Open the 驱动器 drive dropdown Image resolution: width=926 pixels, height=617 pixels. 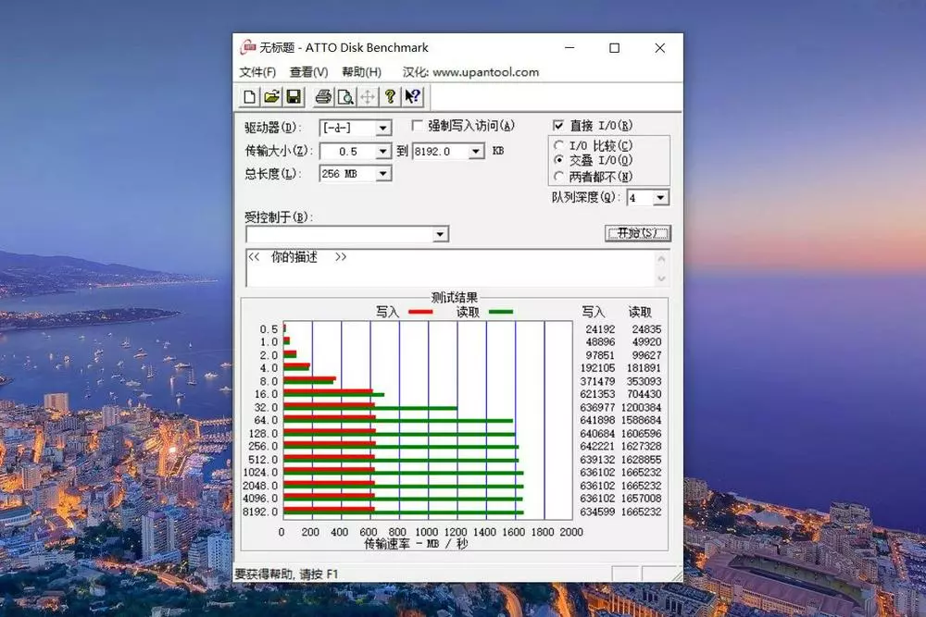(x=382, y=128)
